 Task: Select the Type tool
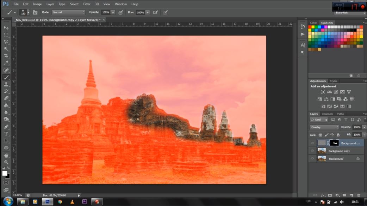pyautogui.click(x=6, y=134)
